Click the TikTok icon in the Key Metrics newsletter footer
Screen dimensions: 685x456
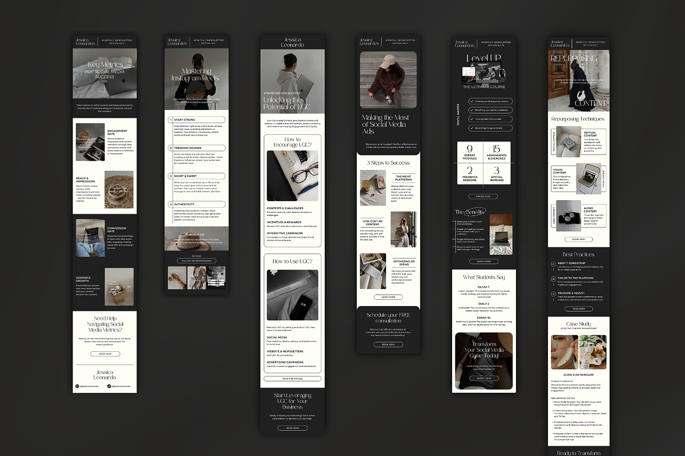(109, 386)
